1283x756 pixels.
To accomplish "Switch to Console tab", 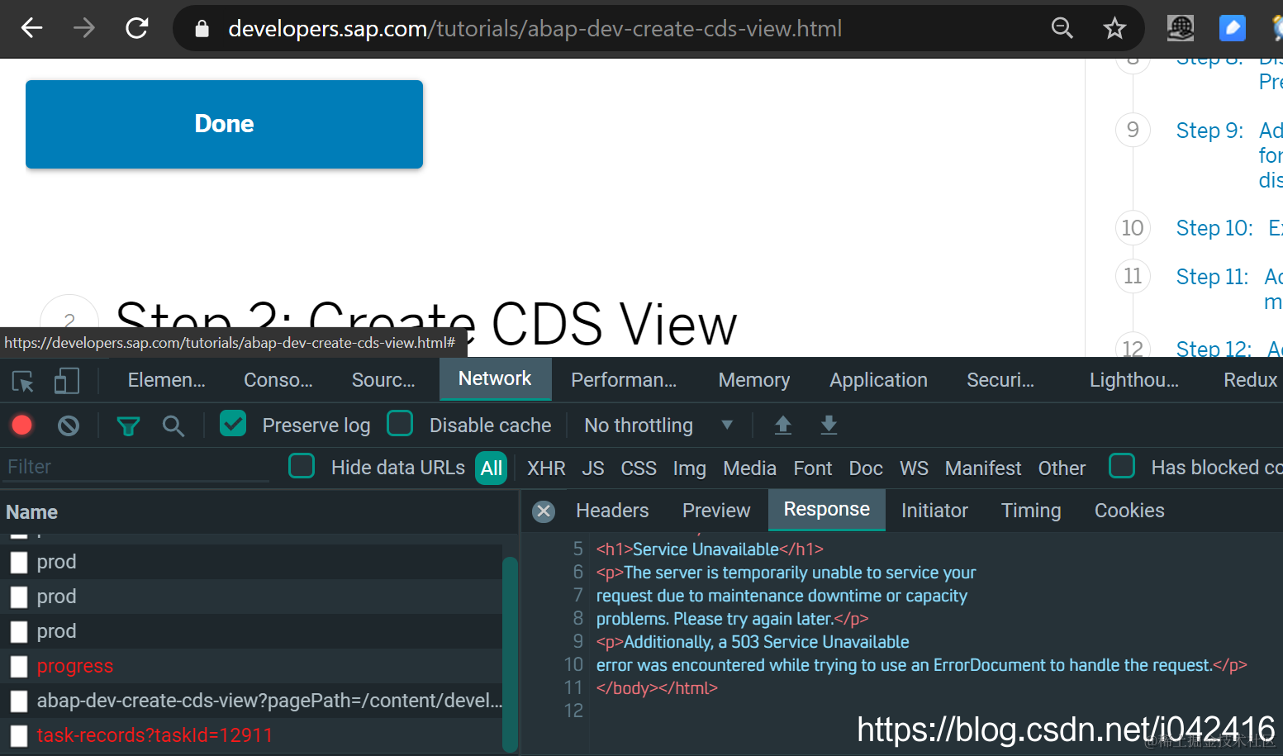I will point(278,380).
